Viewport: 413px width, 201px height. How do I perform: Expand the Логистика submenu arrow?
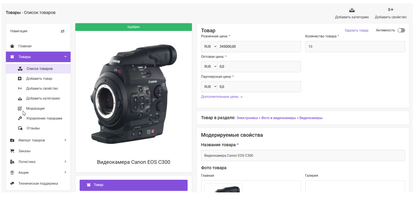click(65, 161)
